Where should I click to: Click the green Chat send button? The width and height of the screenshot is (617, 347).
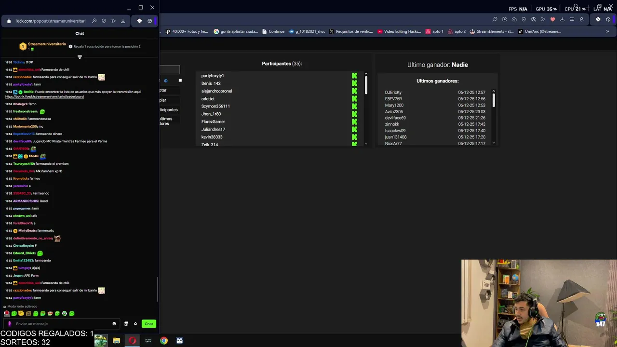coord(149,324)
